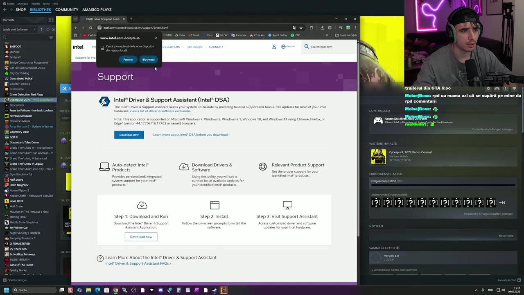Open driver & software exclusions link
Image resolution: width=524 pixels, height=295 pixels.
point(160,111)
